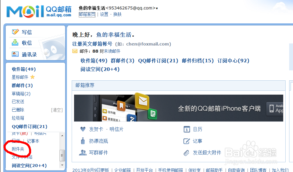
Task: Open 收件箱(49) in main summary
Action: tap(94, 61)
